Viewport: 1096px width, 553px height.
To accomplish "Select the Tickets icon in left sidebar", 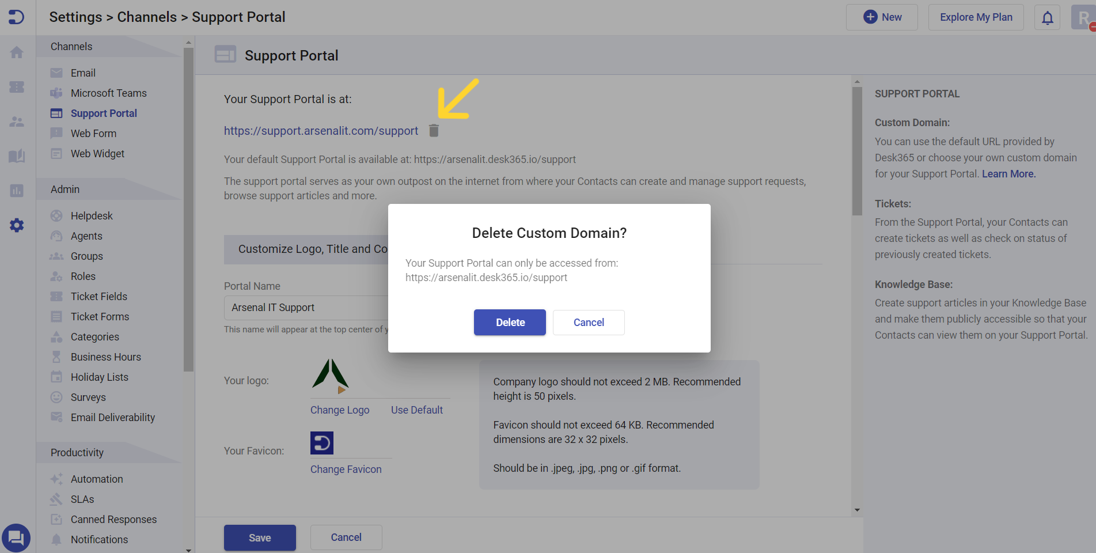I will click(x=17, y=87).
